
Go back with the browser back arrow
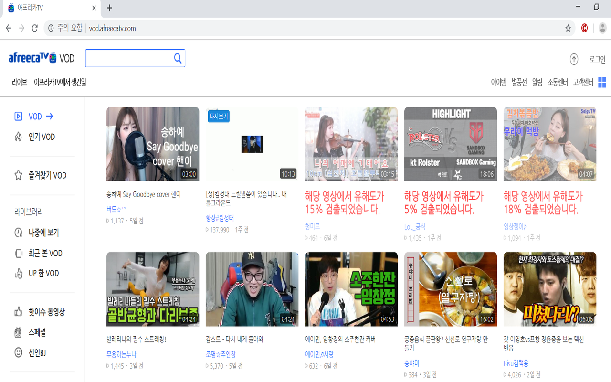pos(9,28)
